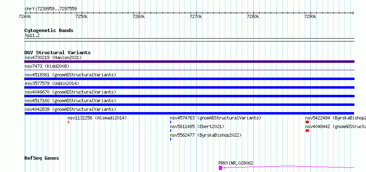Click the blue nsv5562477 (ByrskaBishop2022) marker

click(171, 139)
